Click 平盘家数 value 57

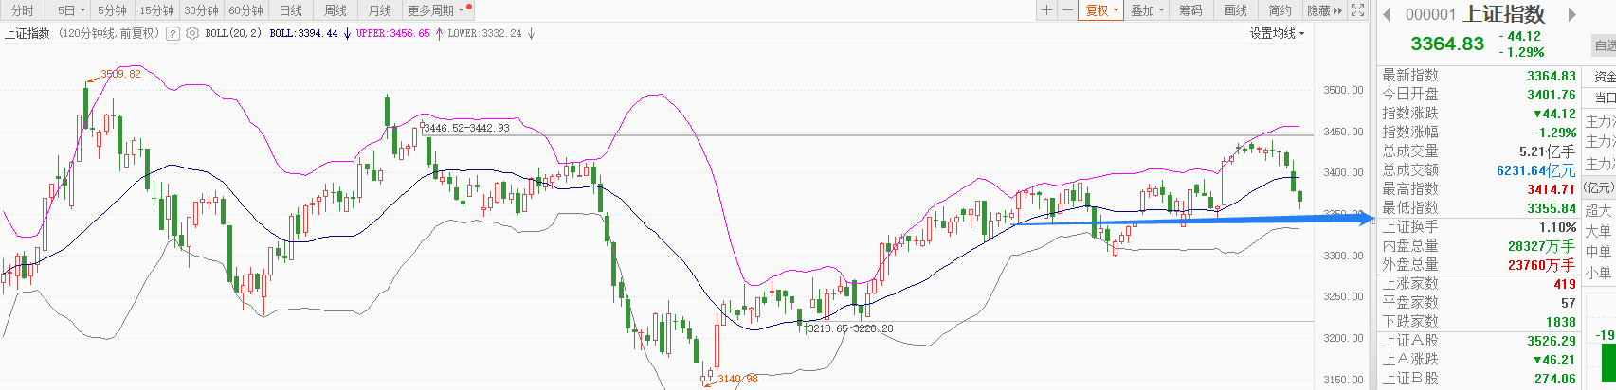click(1568, 303)
